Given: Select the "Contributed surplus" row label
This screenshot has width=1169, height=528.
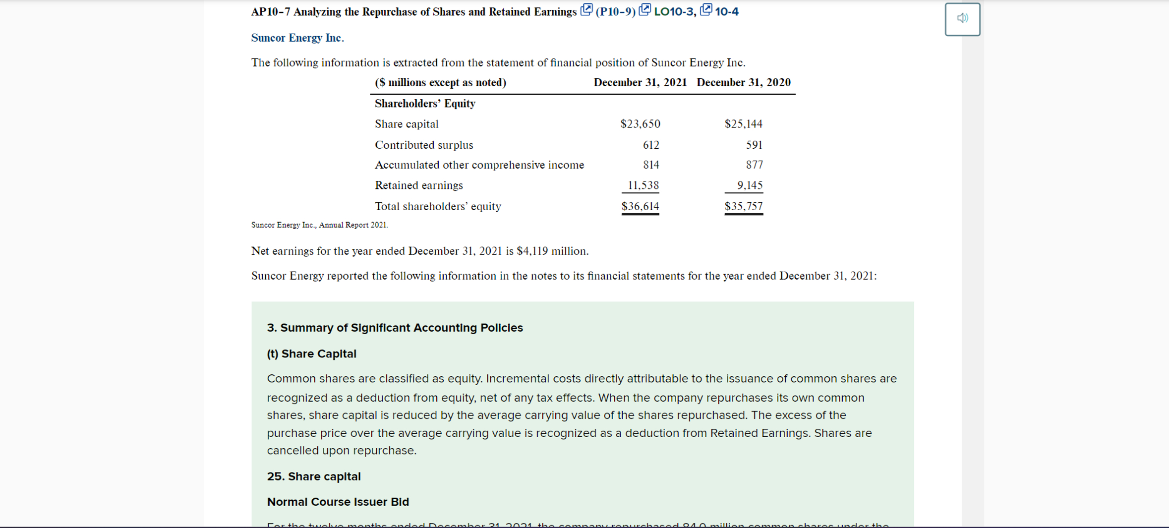Looking at the screenshot, I should click(x=424, y=145).
